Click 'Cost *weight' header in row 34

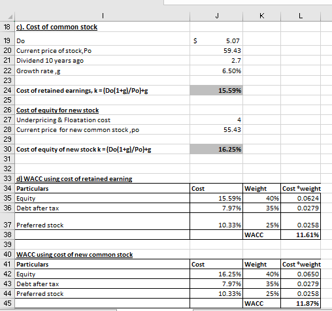click(x=301, y=189)
